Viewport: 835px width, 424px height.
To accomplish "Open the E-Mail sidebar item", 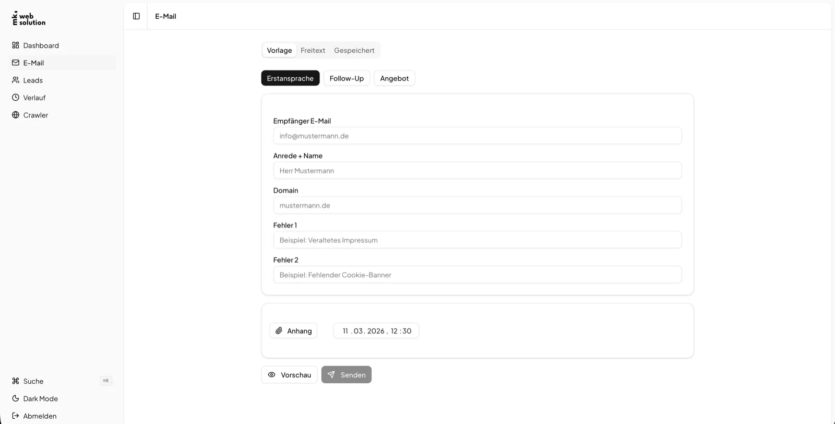I will tap(62, 63).
